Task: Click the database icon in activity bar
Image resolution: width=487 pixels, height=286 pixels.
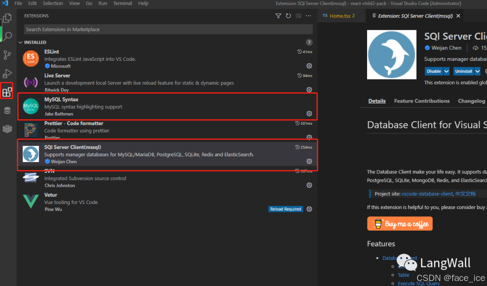Action: coord(7,110)
